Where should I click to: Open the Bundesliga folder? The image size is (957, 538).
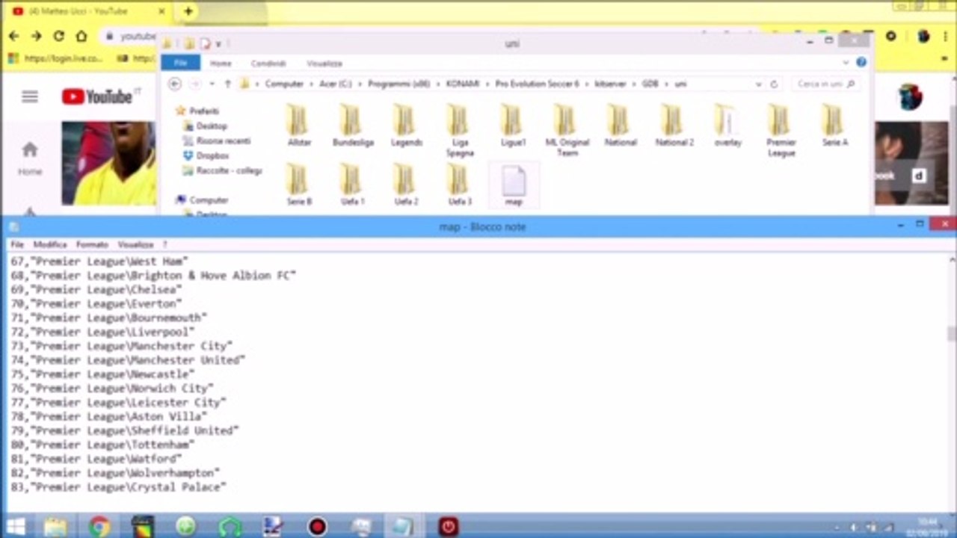click(x=353, y=125)
